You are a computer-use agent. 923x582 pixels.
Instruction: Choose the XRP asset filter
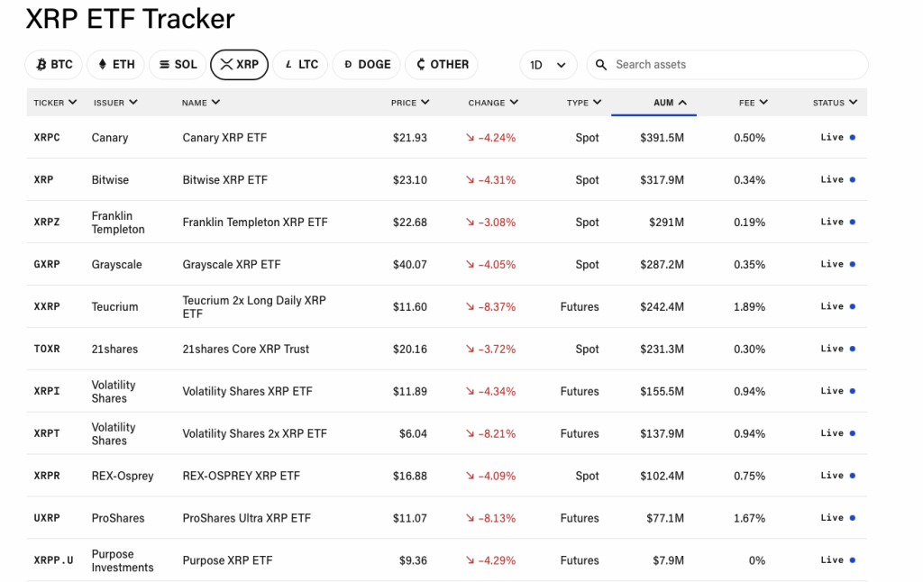(239, 65)
